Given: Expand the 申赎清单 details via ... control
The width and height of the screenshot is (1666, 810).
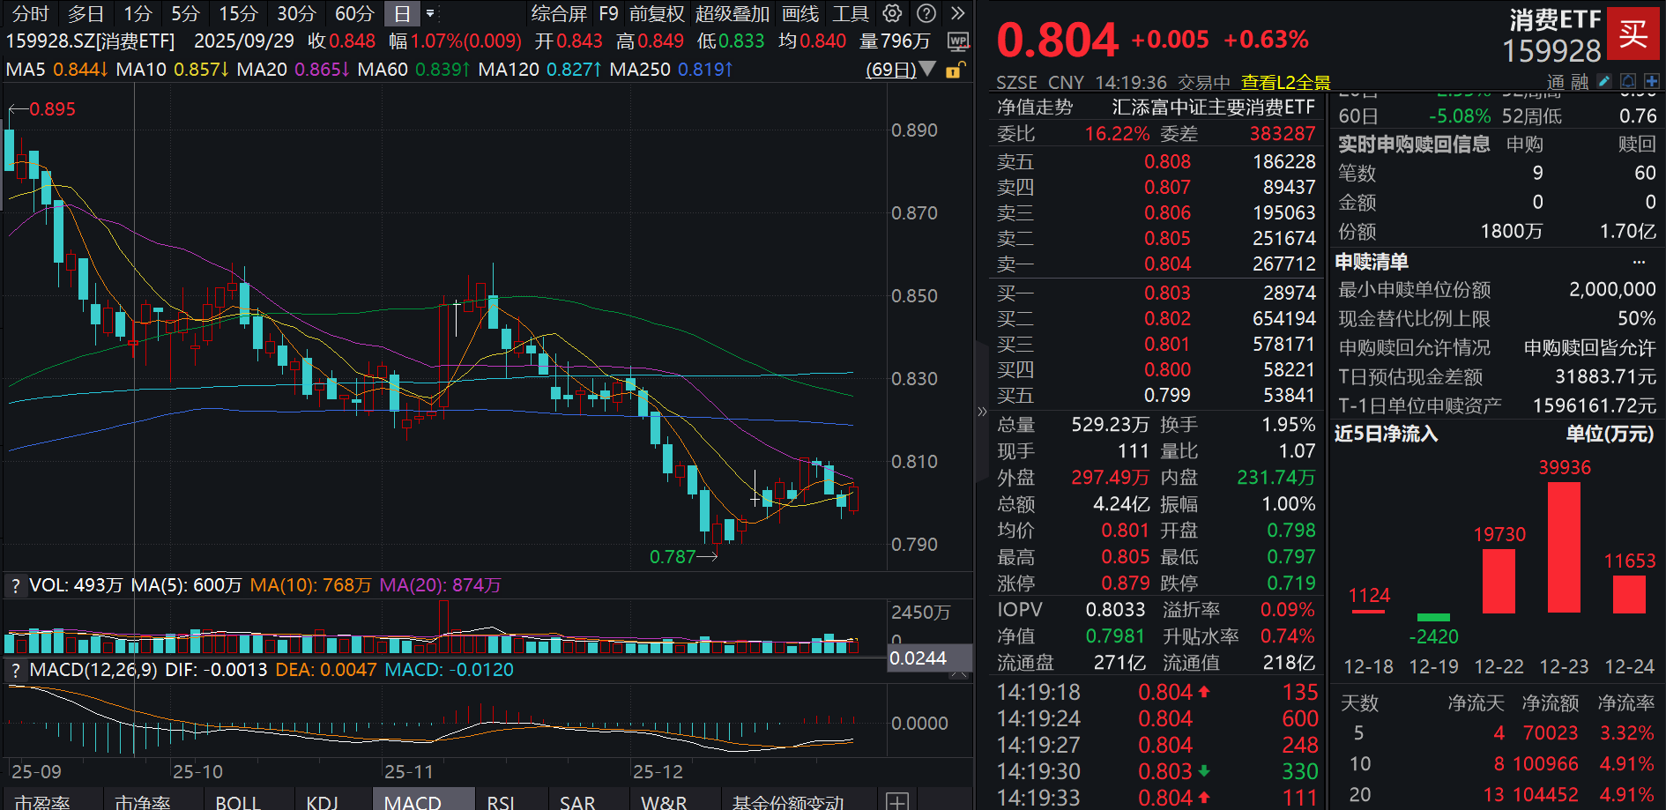Looking at the screenshot, I should (x=1640, y=262).
